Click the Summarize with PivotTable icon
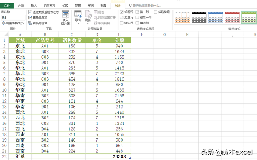This screenshot has width=257, height=160. click(30, 12)
